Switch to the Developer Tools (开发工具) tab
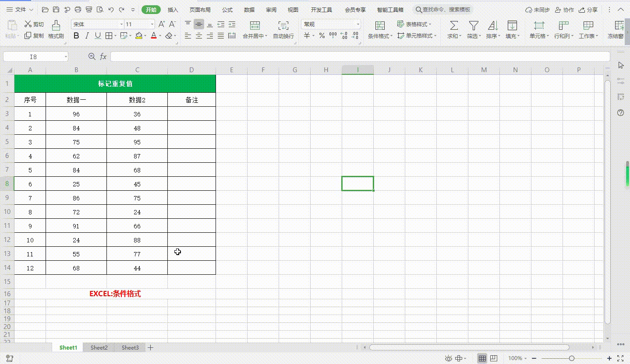Screen dimensions: 630x364 322,10
